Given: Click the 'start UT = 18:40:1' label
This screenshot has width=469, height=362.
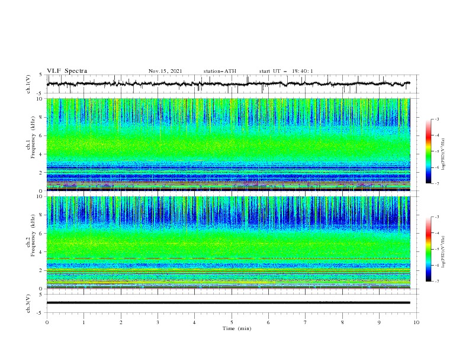Looking at the screenshot, I should [x=286, y=71].
